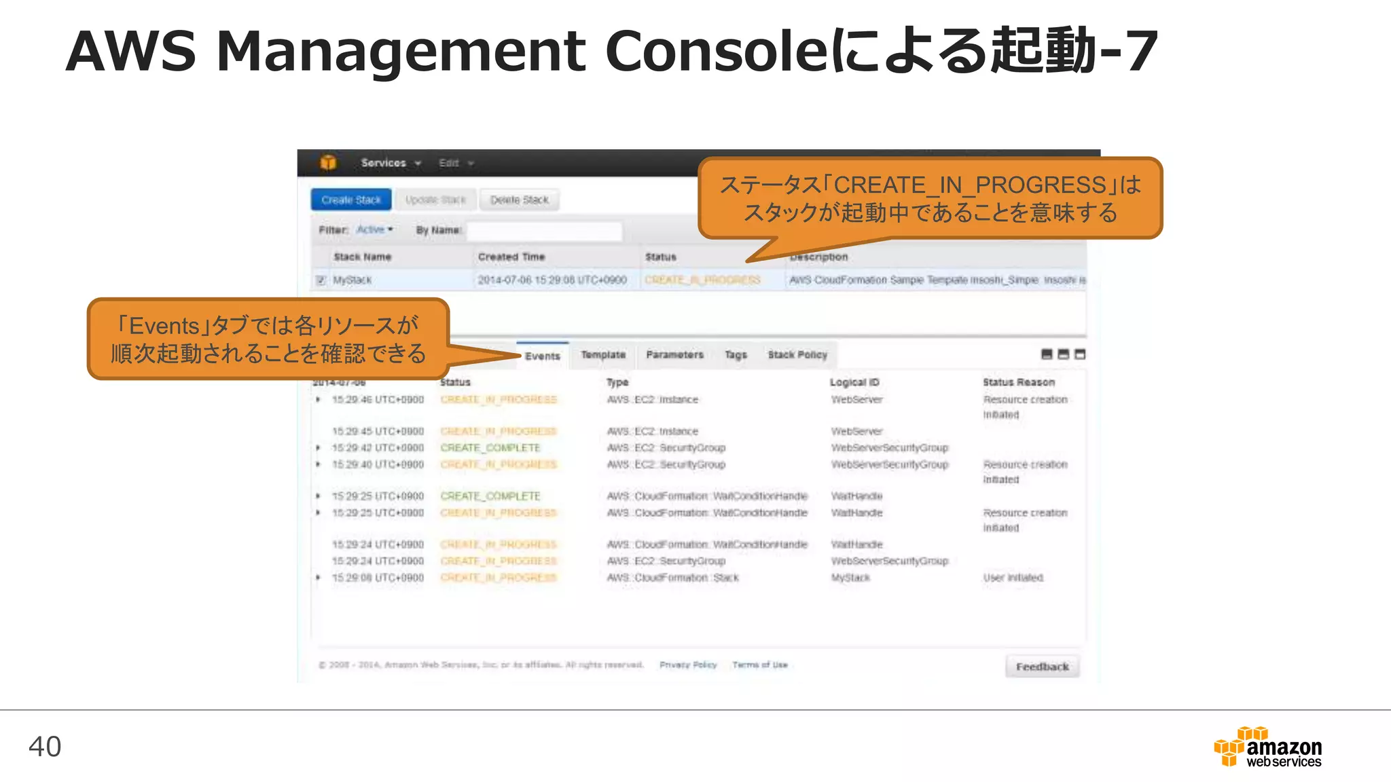Click the AWS console home cube icon
This screenshot has height=782, width=1391.
(x=328, y=163)
